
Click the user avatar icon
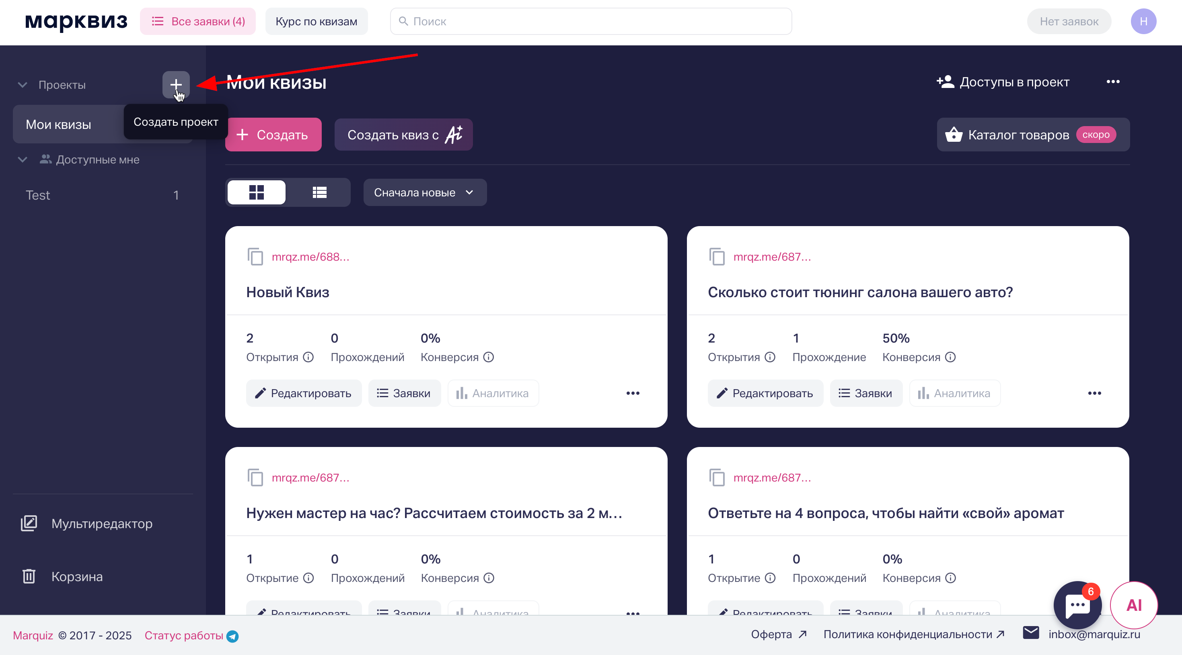point(1143,22)
